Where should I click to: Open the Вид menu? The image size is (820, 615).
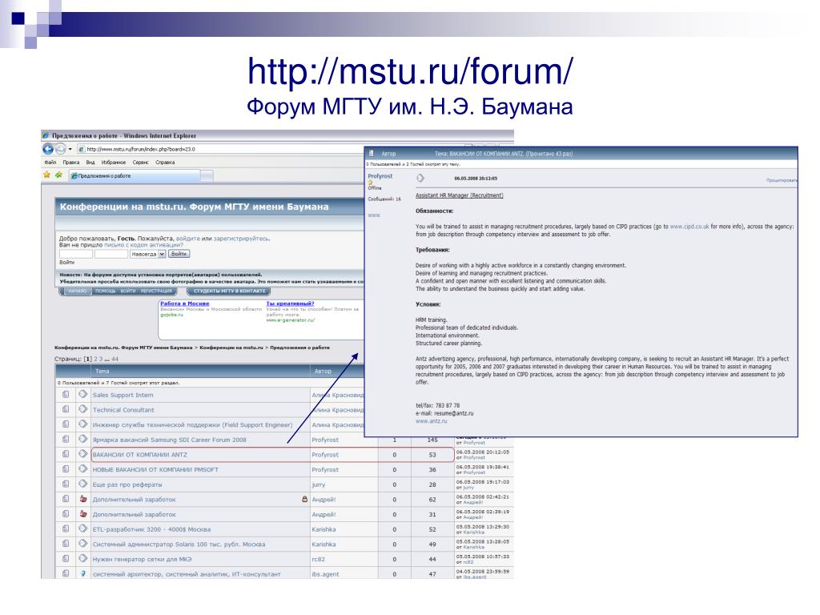tap(90, 163)
